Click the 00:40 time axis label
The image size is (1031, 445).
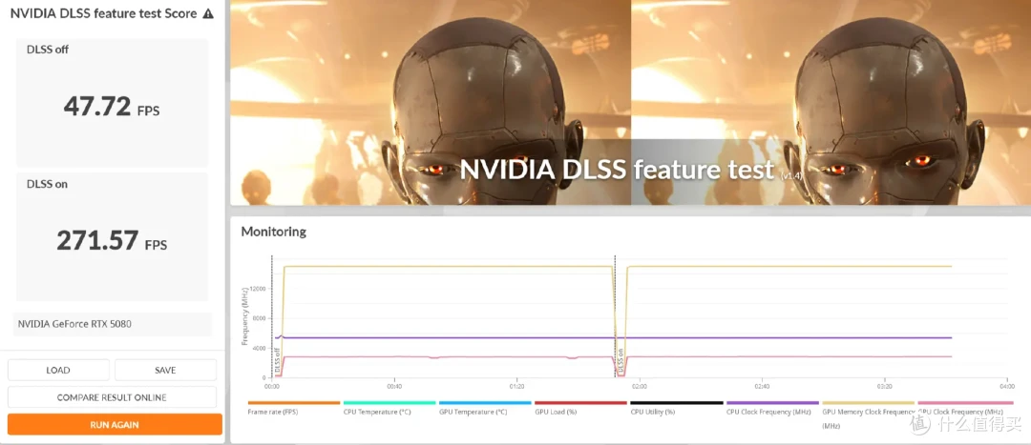point(394,387)
